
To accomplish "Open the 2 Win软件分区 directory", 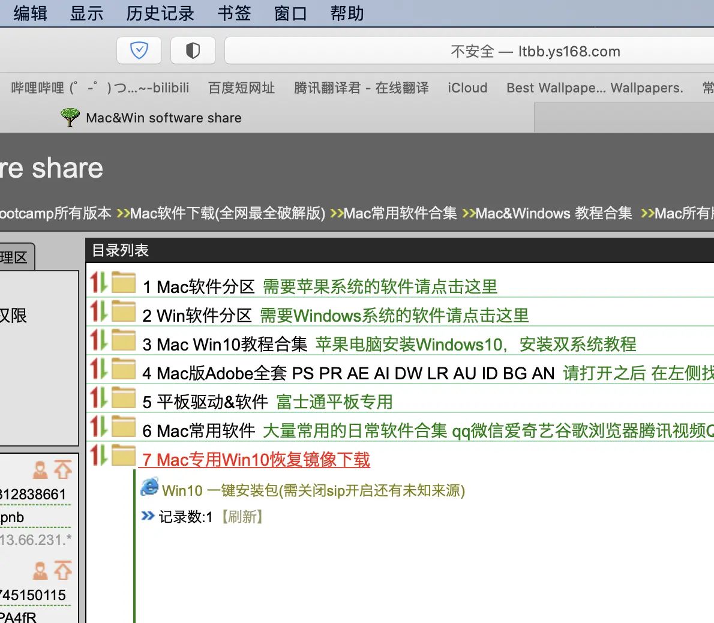I will [197, 316].
